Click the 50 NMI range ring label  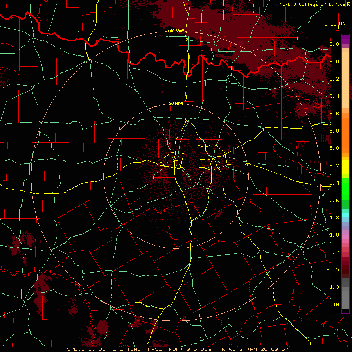[x=176, y=103]
